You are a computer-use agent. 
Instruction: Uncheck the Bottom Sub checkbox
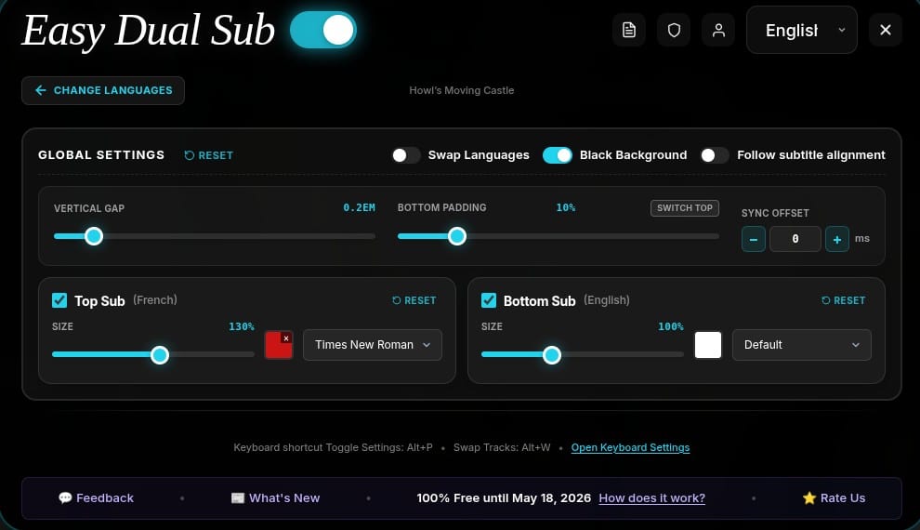click(489, 300)
